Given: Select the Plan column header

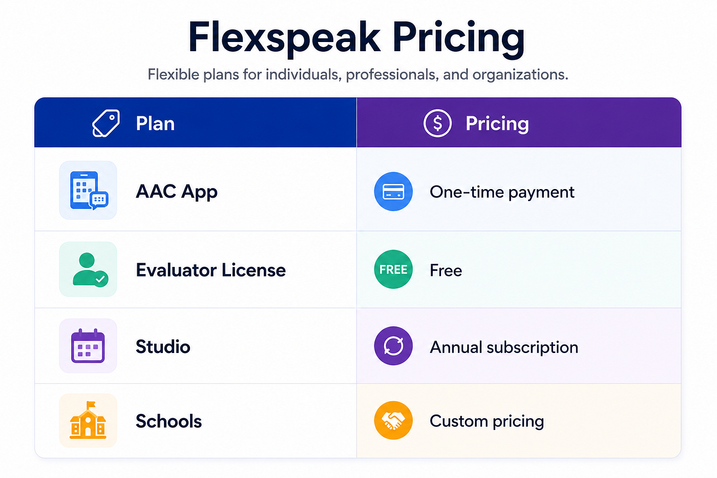Looking at the screenshot, I should pyautogui.click(x=195, y=122).
